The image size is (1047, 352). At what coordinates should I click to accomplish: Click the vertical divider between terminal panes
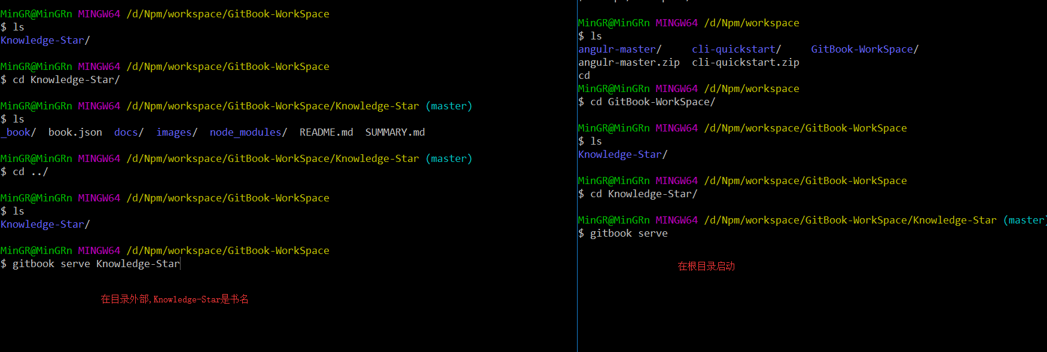click(577, 179)
